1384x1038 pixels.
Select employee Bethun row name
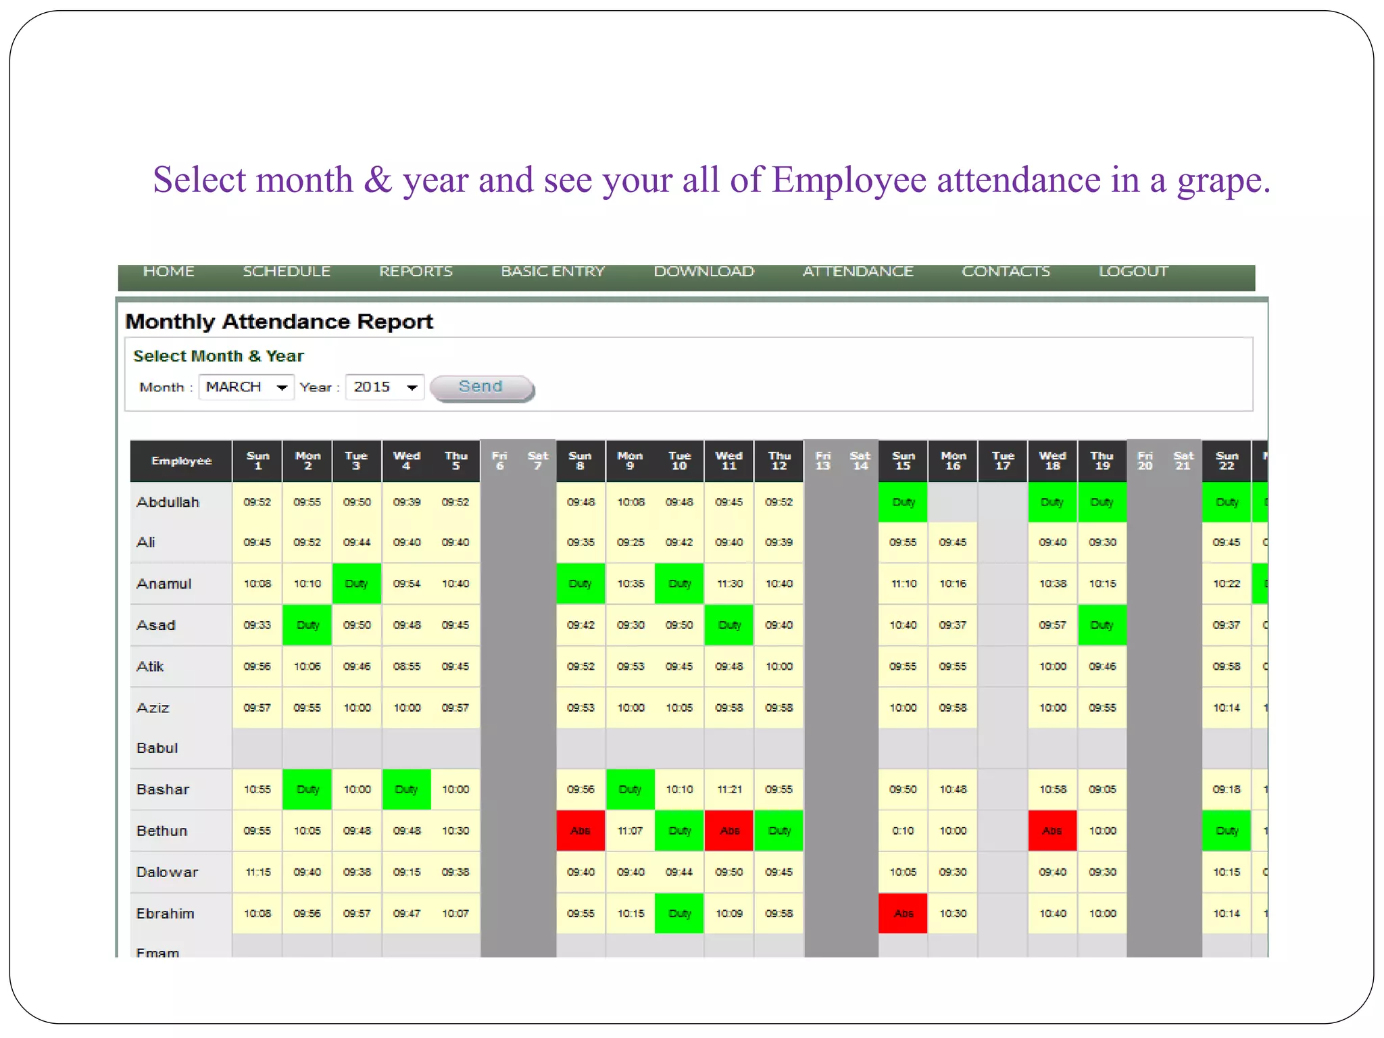point(162,831)
